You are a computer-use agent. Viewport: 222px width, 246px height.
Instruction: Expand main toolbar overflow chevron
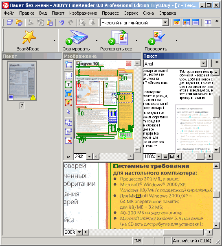point(217,21)
